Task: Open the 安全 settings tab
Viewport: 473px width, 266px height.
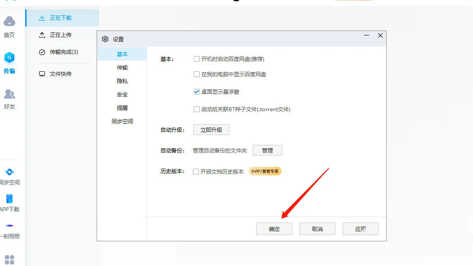Action: coord(122,95)
